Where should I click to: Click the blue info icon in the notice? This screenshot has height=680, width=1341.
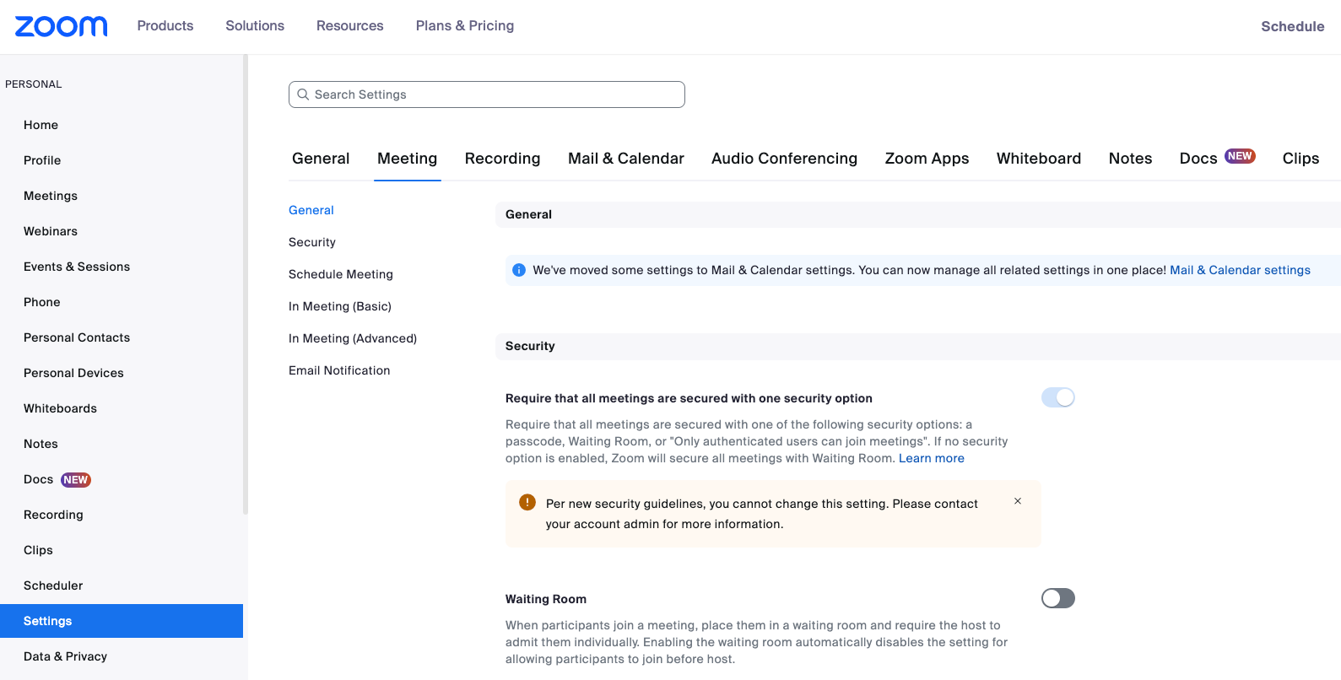coord(519,270)
